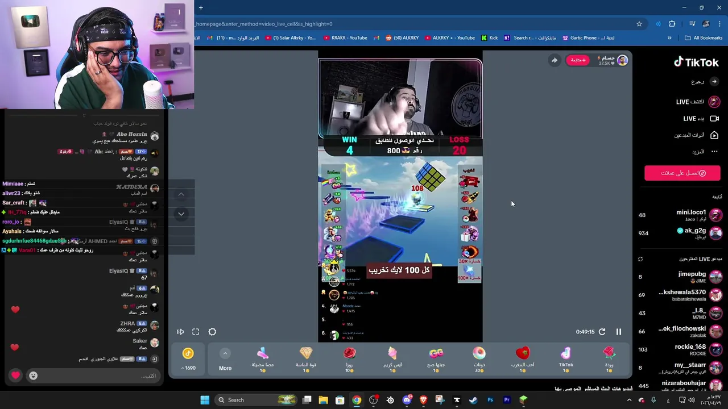Screen dimensions: 728x409
Task: Open coin balance 1690 recharge
Action: coord(188,359)
